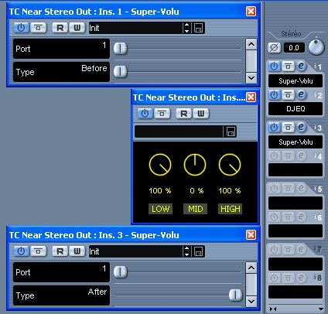Enable Read automation in Ins. 1 window
This screenshot has height=314, width=328.
coord(60,28)
